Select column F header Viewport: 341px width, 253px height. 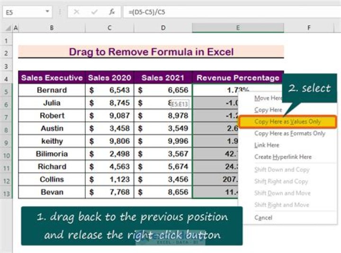309,28
